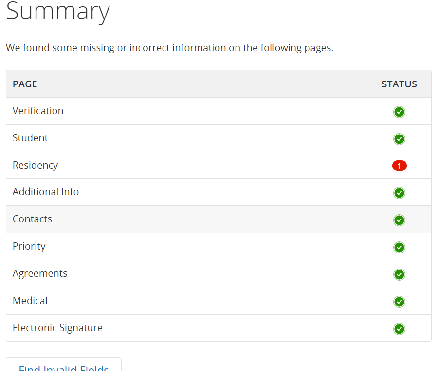Click the STATUS column header
The height and width of the screenshot is (371, 436).
click(399, 84)
